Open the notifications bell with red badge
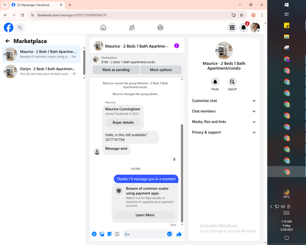 244,28
